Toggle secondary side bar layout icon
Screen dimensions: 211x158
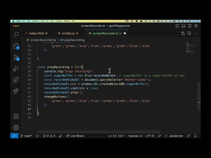(x=190, y=26)
